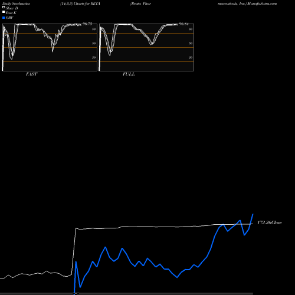Click the '(Reata Phar' heading text
This screenshot has height=295, width=295.
coord(140,4)
